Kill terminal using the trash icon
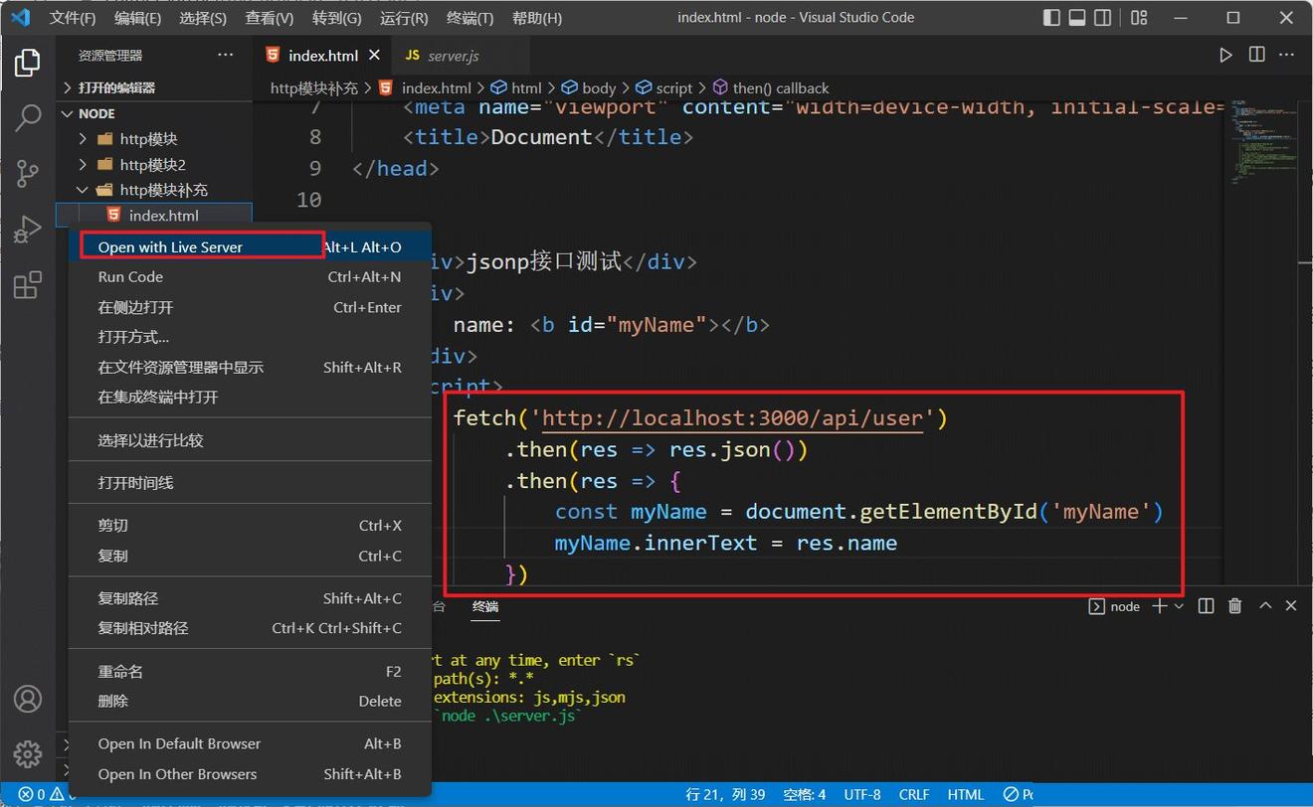The image size is (1313, 807). (x=1234, y=606)
